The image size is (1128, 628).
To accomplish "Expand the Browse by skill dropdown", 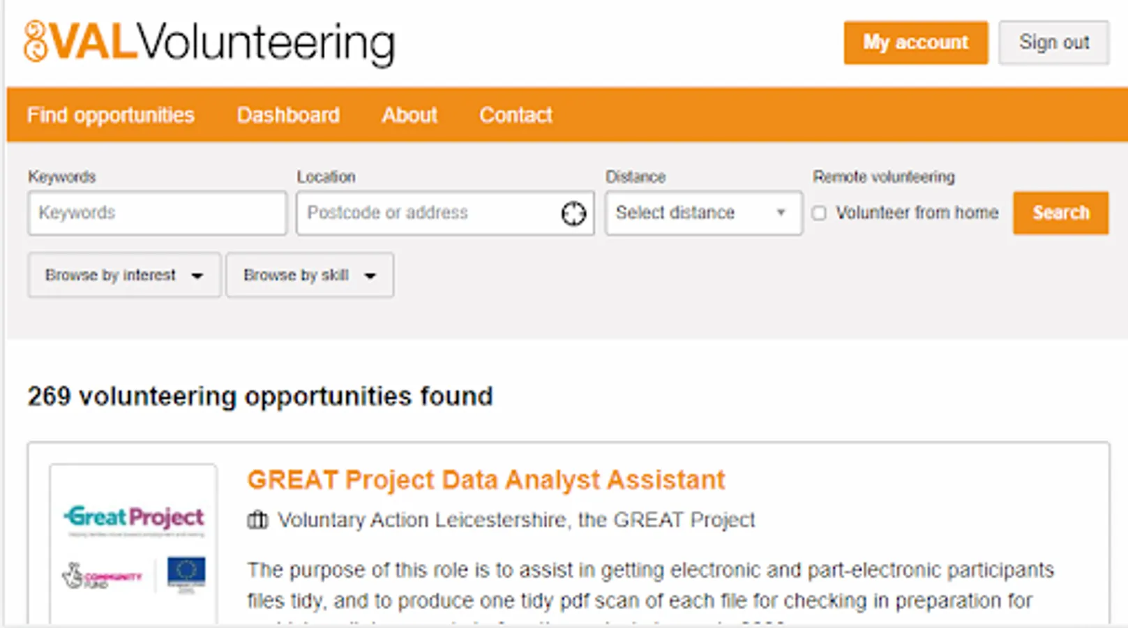I will (309, 276).
